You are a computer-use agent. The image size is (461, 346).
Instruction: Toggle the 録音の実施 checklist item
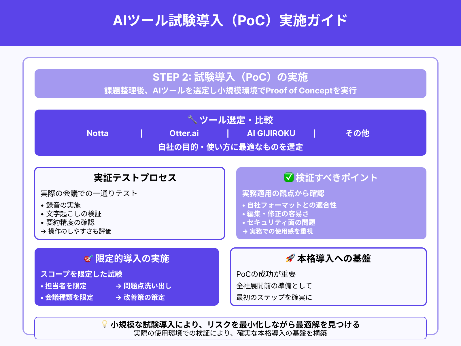[x=63, y=205]
